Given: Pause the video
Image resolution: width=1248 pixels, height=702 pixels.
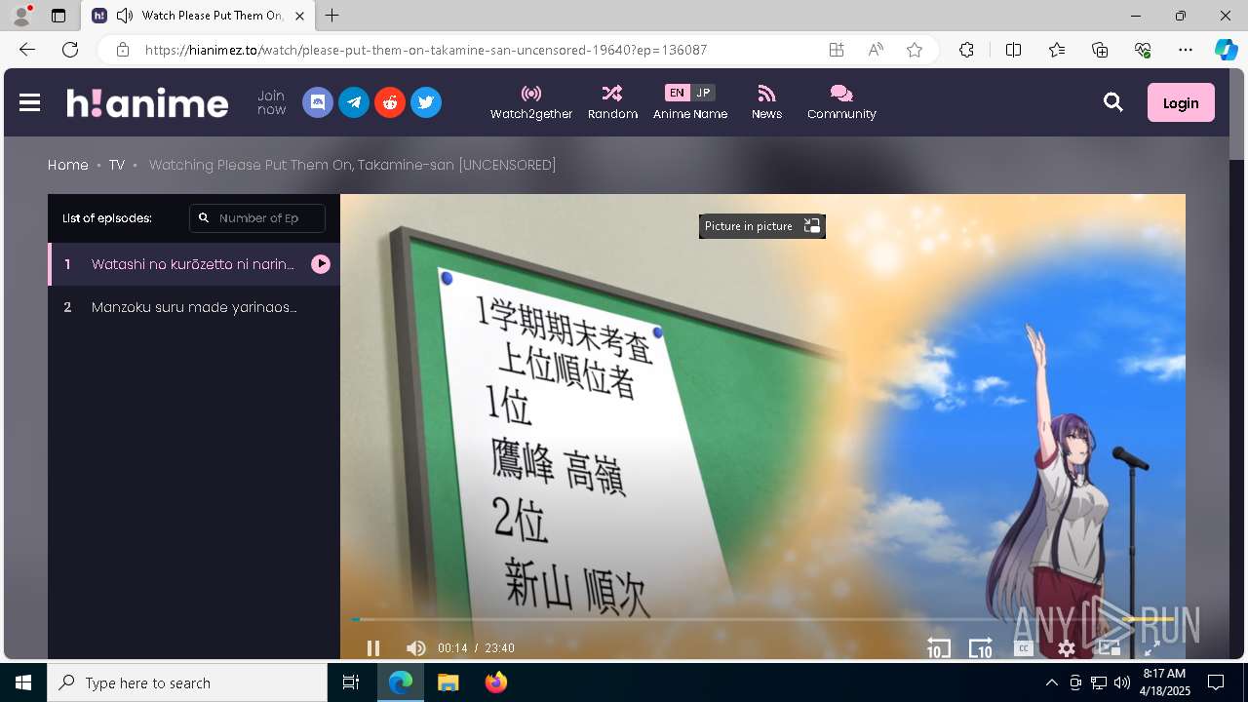Looking at the screenshot, I should tap(373, 648).
